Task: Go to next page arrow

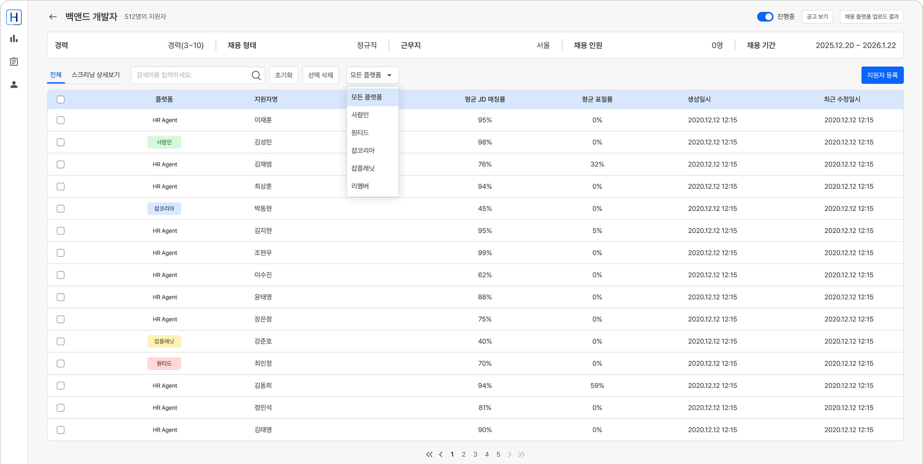Action: tap(509, 454)
